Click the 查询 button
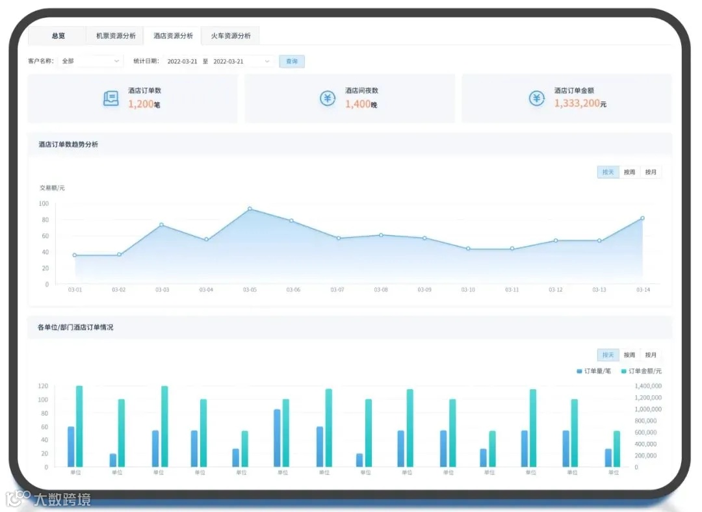The width and height of the screenshot is (702, 512). tap(292, 61)
